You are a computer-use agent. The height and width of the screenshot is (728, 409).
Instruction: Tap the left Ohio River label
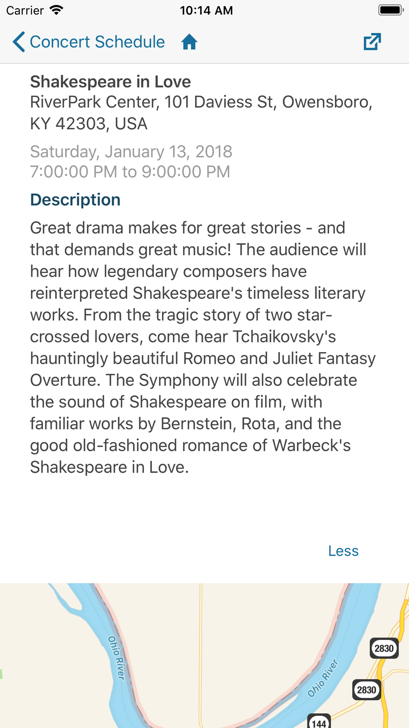pos(116,658)
